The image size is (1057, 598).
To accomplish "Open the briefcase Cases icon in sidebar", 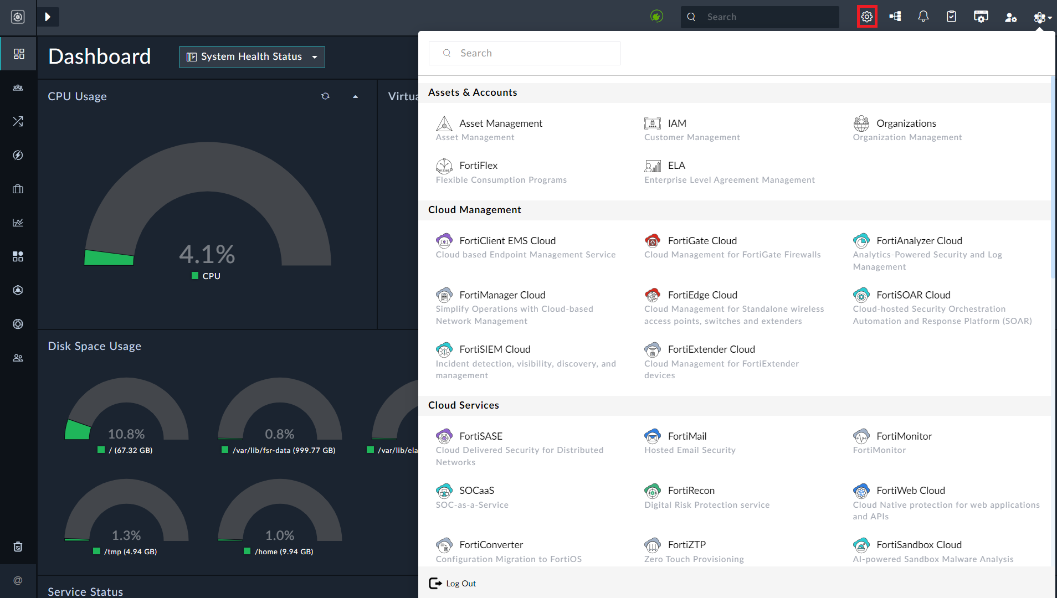I will [x=18, y=189].
